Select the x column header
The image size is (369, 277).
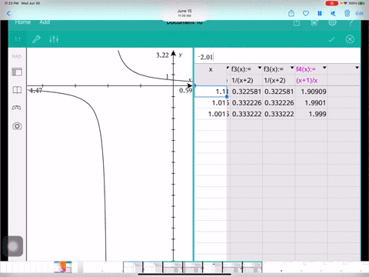pyautogui.click(x=211, y=69)
